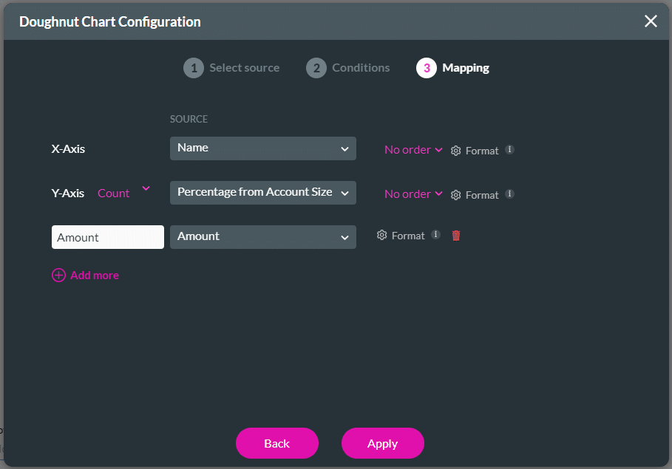Click the info icon in the Amount row
This screenshot has height=469, width=672.
click(435, 235)
